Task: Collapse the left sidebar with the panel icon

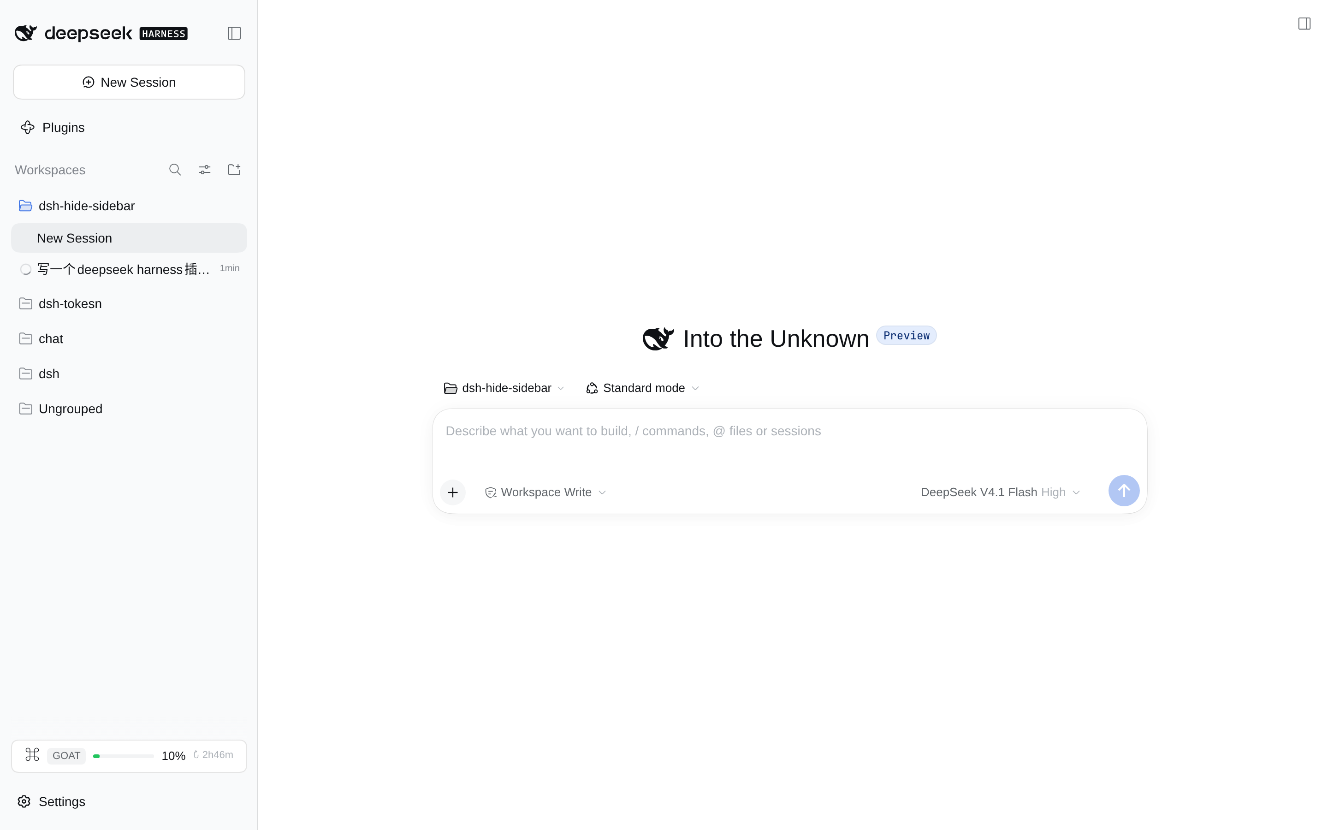Action: 234,34
